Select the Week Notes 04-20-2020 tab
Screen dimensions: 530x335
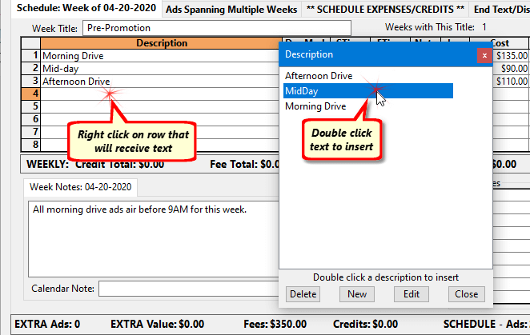pyautogui.click(x=83, y=187)
